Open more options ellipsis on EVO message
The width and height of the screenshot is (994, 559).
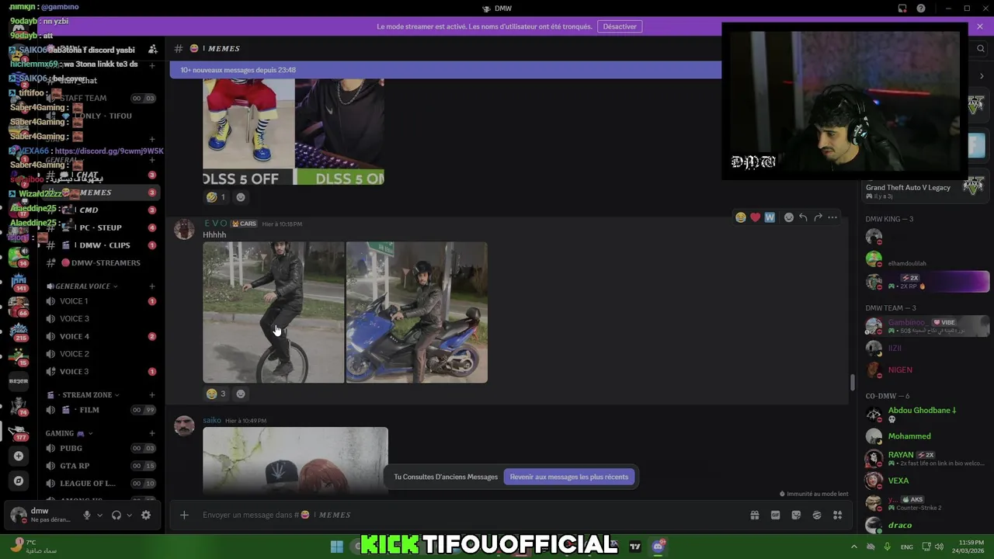tap(832, 217)
